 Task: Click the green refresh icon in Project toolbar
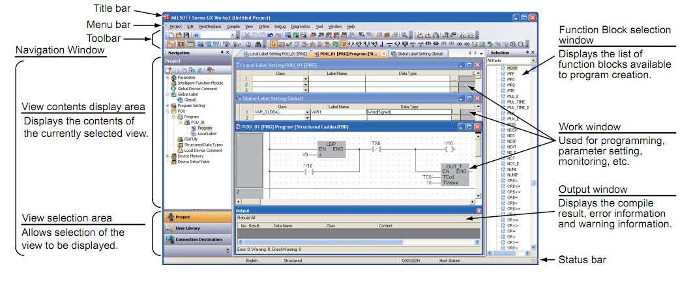[x=199, y=70]
